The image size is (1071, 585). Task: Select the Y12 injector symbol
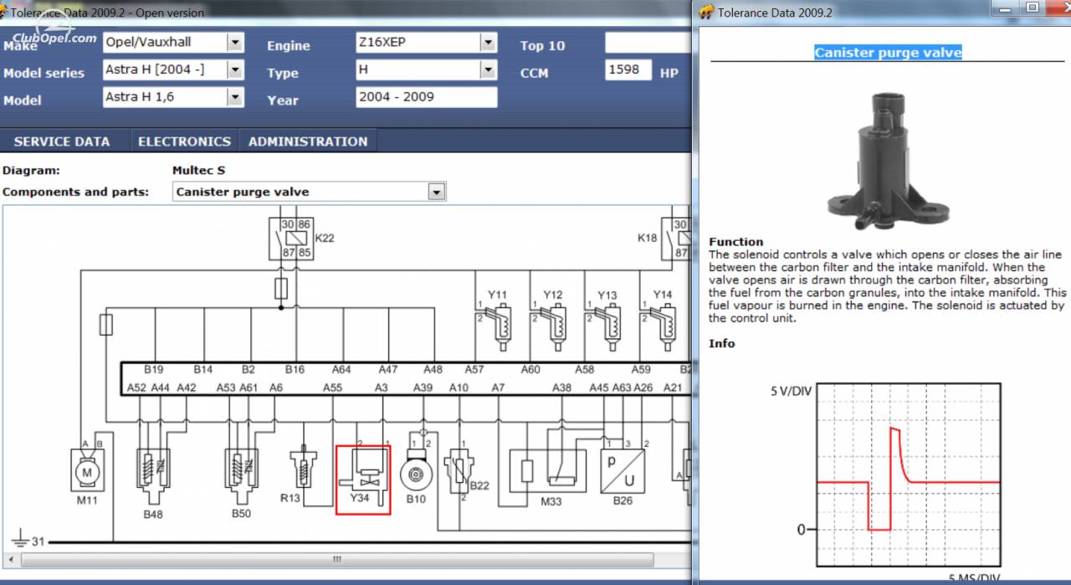(554, 328)
